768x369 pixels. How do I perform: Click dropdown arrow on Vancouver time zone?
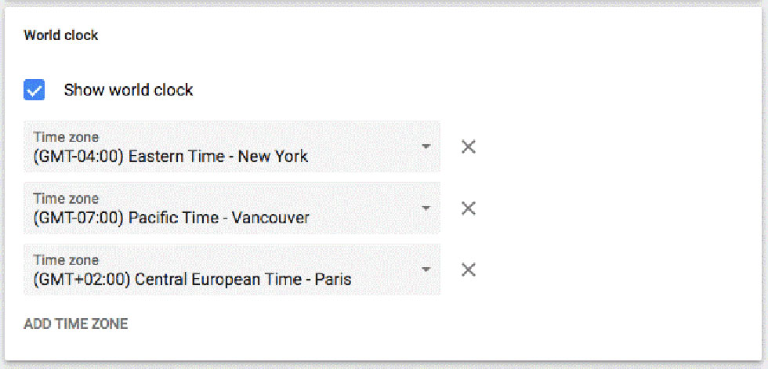pos(426,208)
